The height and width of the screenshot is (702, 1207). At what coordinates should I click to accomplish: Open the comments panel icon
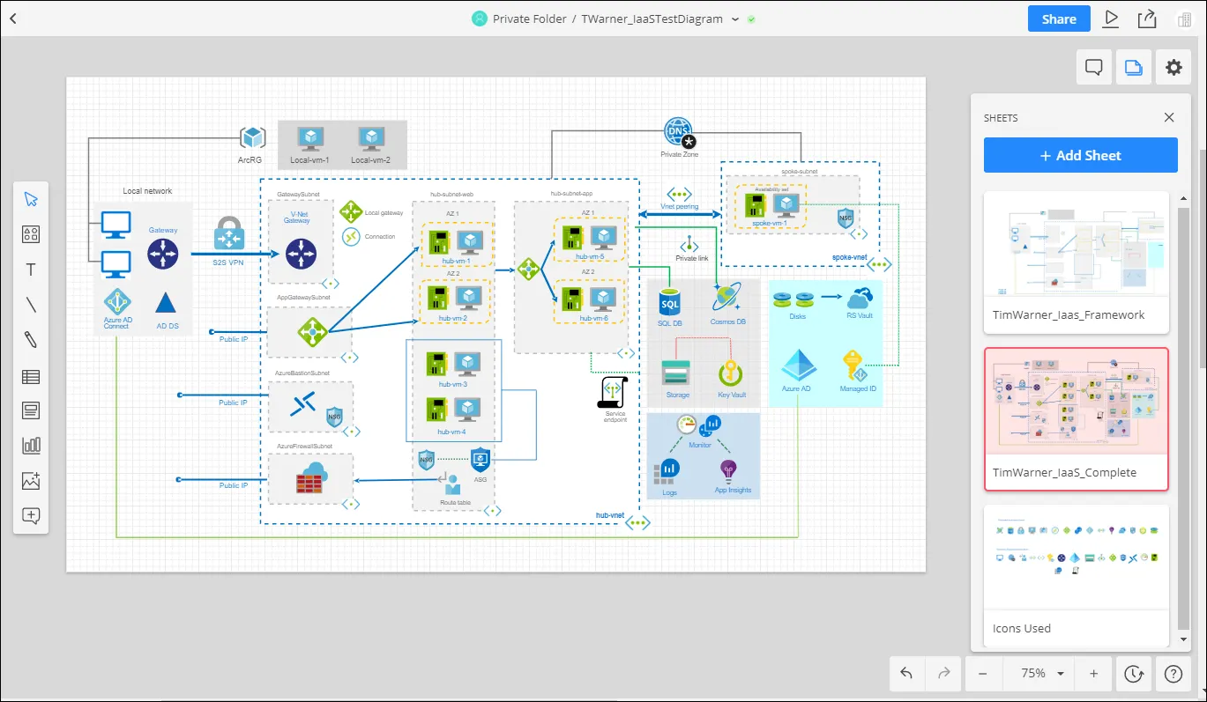tap(1094, 67)
